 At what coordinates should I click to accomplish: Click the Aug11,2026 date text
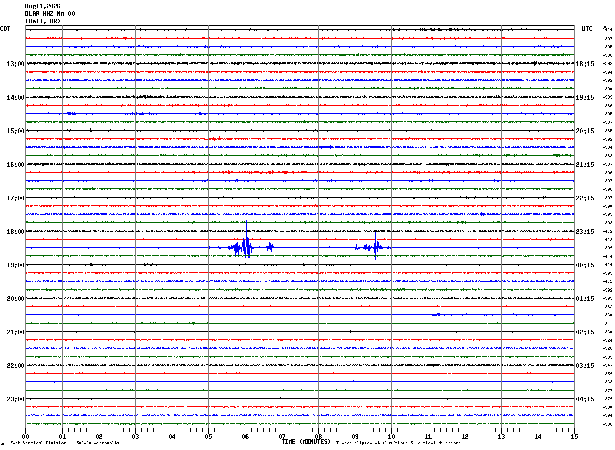click(43, 6)
